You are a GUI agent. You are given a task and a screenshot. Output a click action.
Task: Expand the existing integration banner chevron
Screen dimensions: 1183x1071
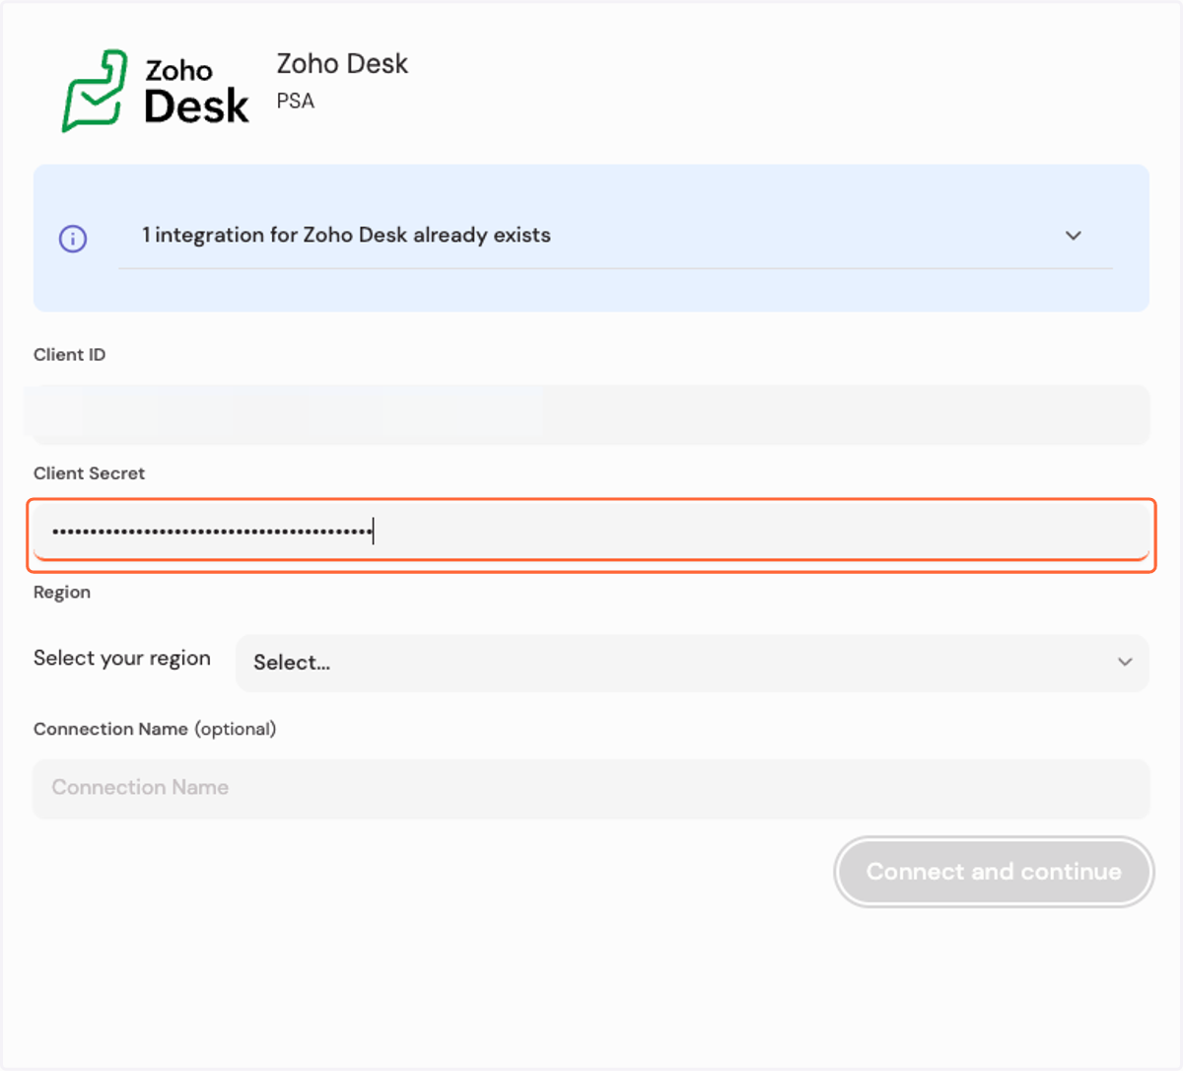[1074, 236]
